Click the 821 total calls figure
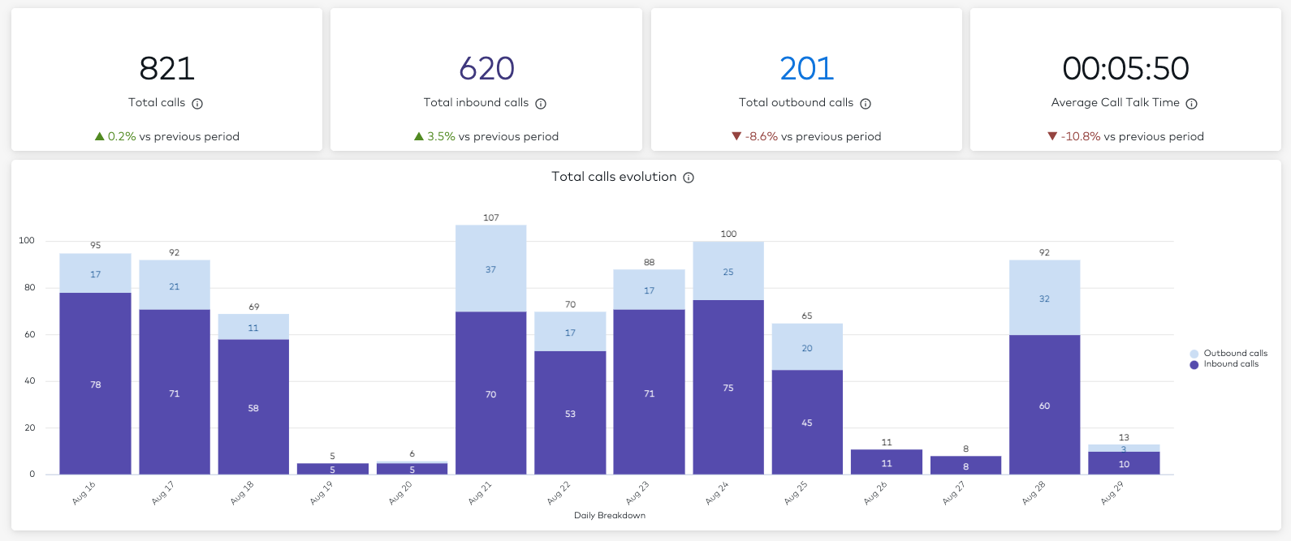 [x=166, y=69]
